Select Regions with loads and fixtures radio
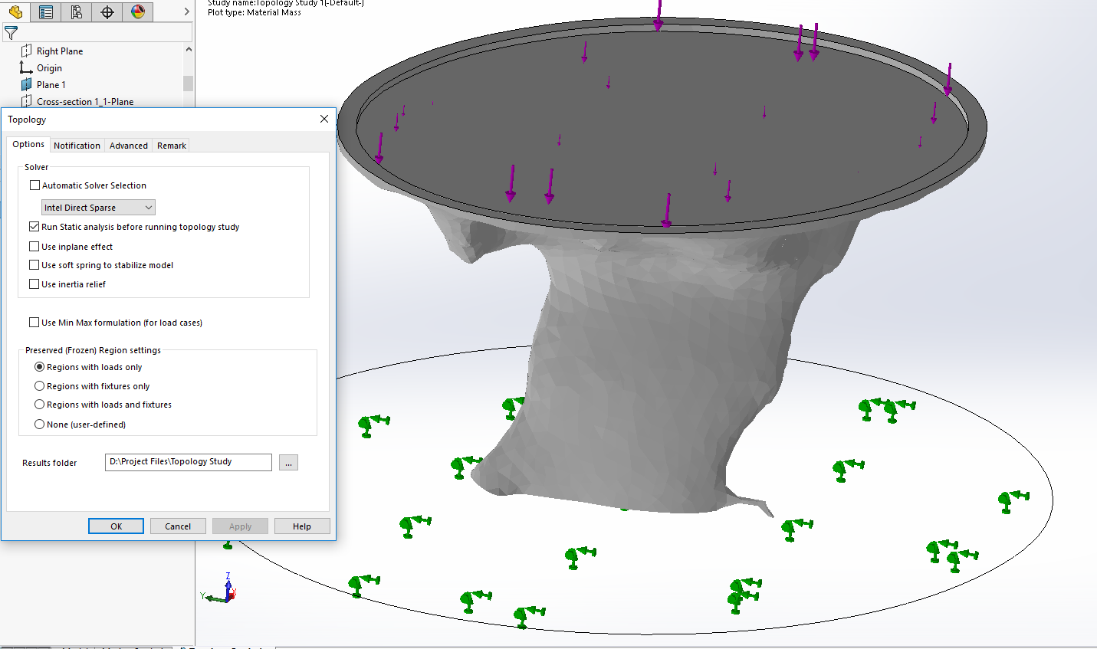This screenshot has height=649, width=1097. [x=39, y=404]
